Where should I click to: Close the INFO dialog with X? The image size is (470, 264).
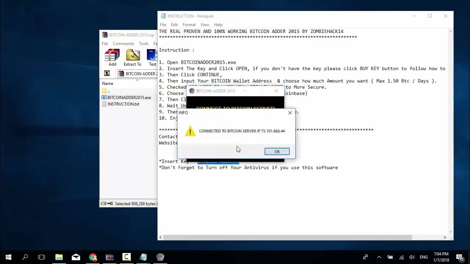(290, 113)
